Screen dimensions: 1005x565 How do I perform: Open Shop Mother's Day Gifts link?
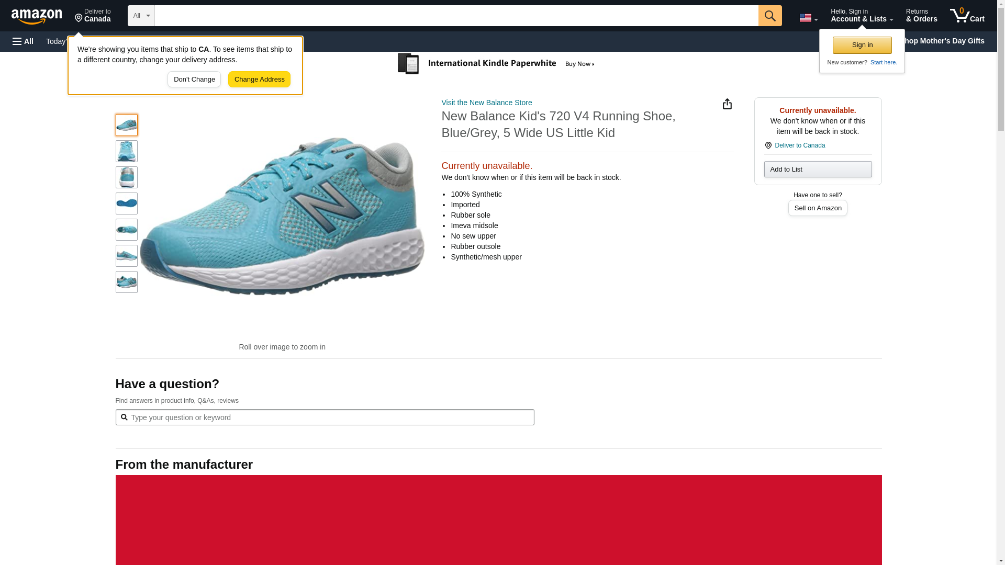click(946, 41)
